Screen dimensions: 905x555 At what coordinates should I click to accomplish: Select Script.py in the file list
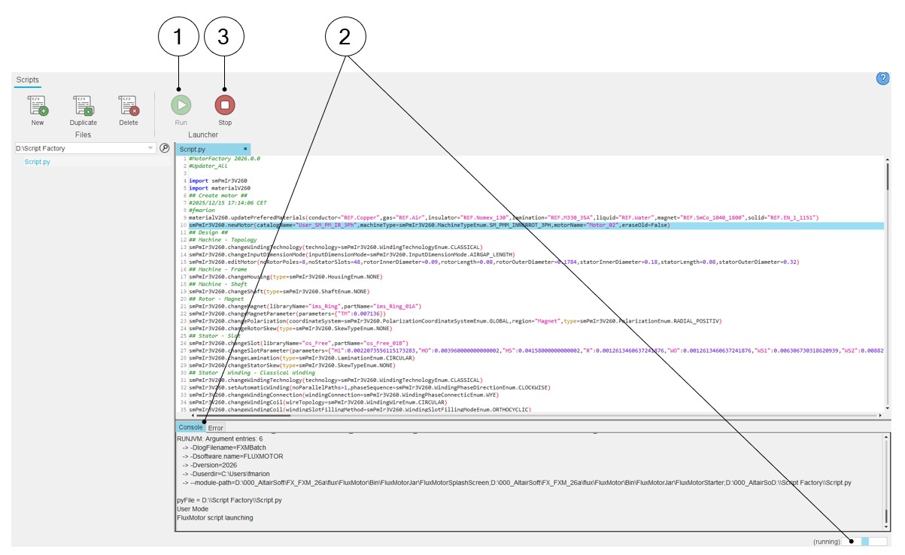[x=38, y=162]
